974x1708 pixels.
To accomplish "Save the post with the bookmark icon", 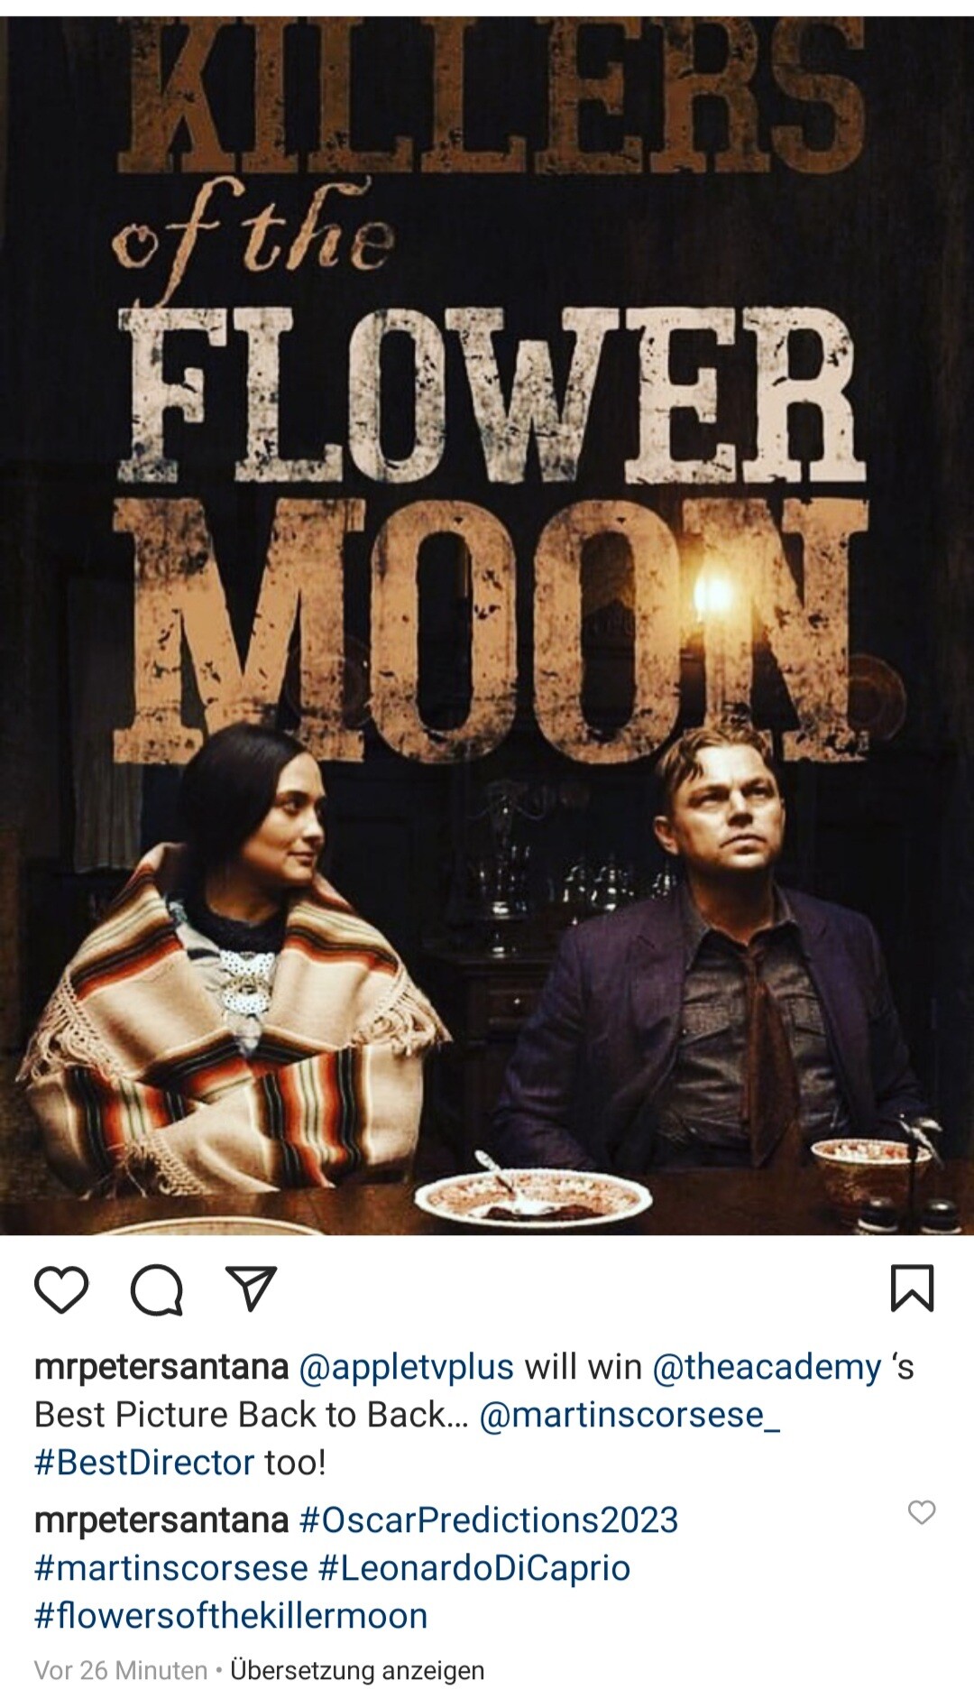I will coord(913,1288).
